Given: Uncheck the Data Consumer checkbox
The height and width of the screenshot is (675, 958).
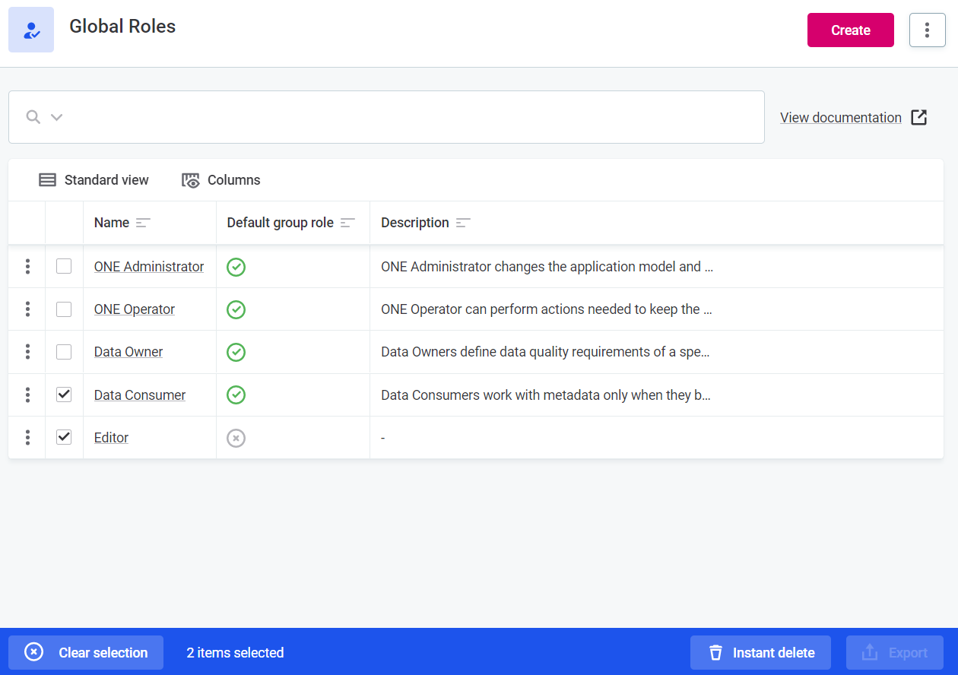Looking at the screenshot, I should point(64,394).
